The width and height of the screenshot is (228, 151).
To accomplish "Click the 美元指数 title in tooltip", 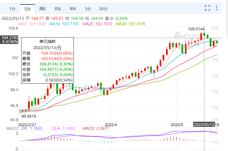I will coord(47,42).
